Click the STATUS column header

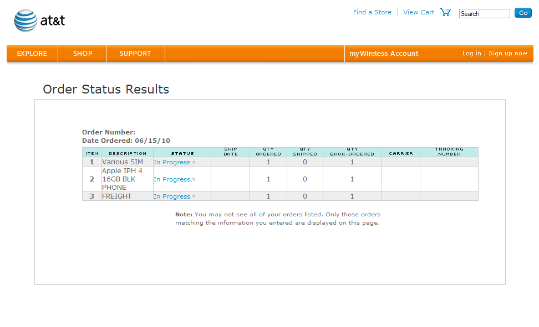coord(182,152)
